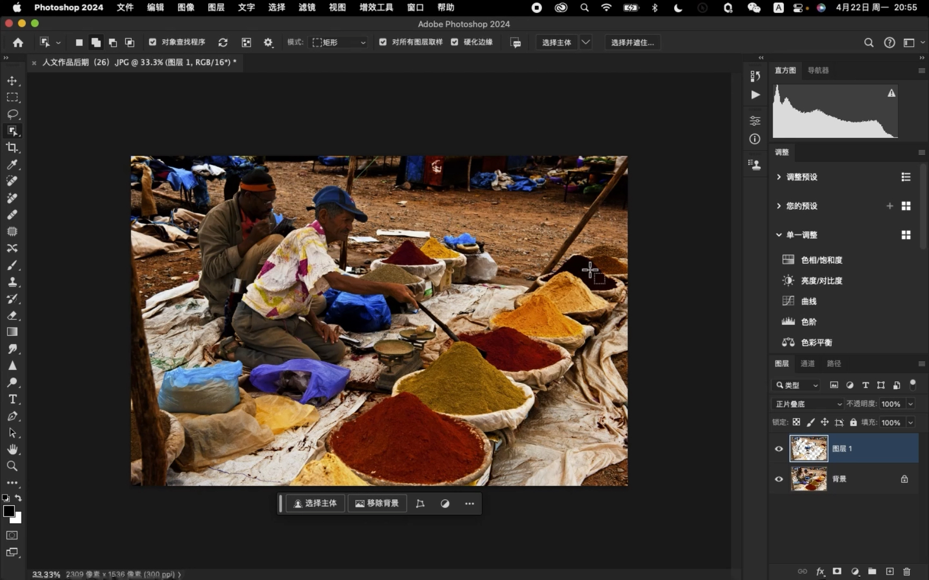Toggle Quick Mask mode
This screenshot has height=580, width=929.
coord(12,535)
